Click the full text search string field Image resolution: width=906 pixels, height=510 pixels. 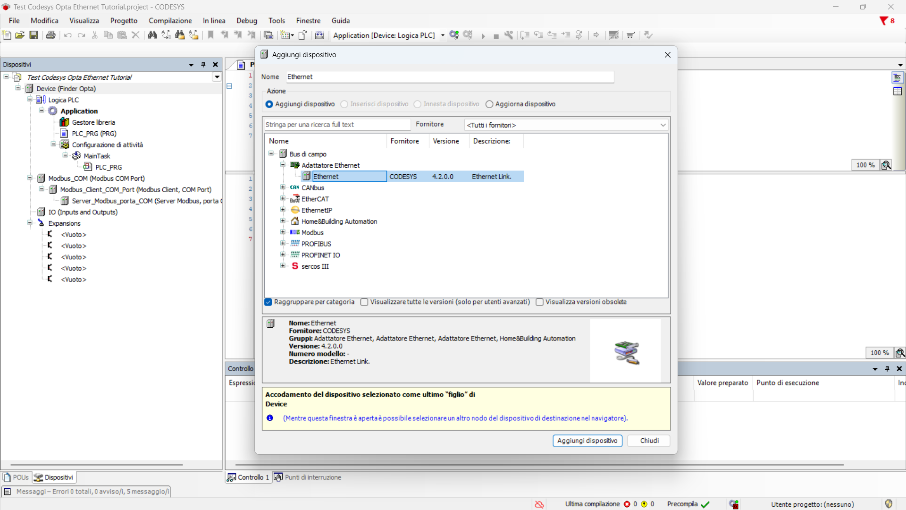(336, 125)
